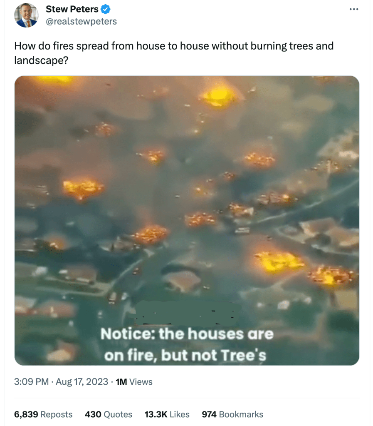This screenshot has height=426, width=373.
Task: Click the tweet's first line about fires spreading
Action: click(x=174, y=46)
